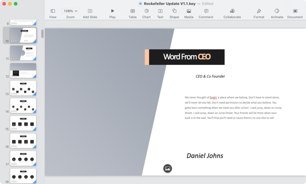This screenshot has height=184, width=306.
Task: Select slide 17 thumbnail
Action: [x=23, y=158]
